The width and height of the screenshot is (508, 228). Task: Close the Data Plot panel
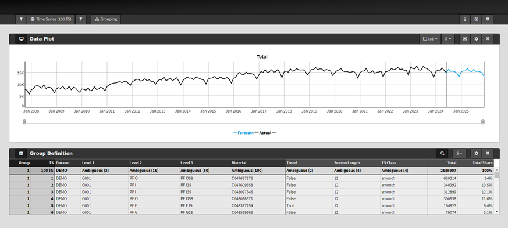pyautogui.click(x=488, y=39)
